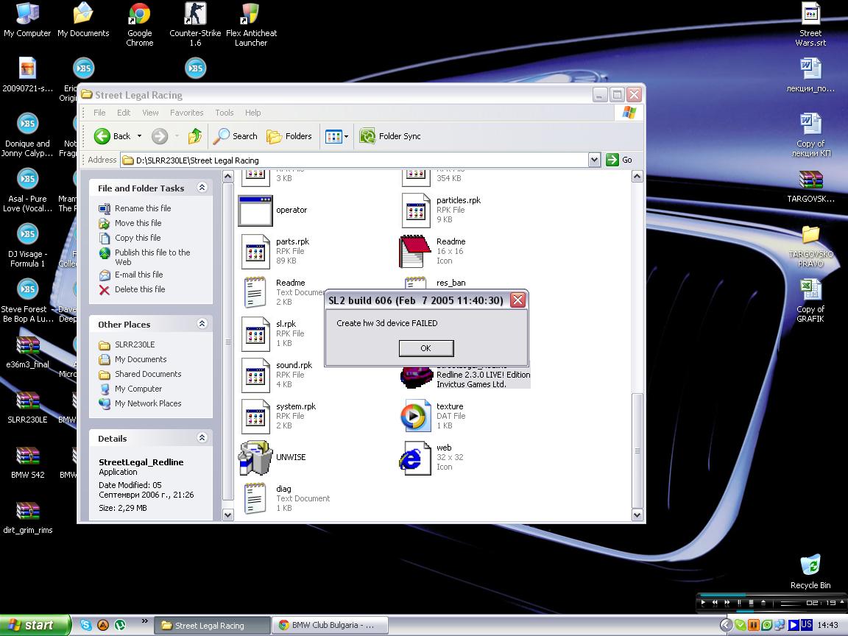Click OK in the error dialog

[x=425, y=348]
